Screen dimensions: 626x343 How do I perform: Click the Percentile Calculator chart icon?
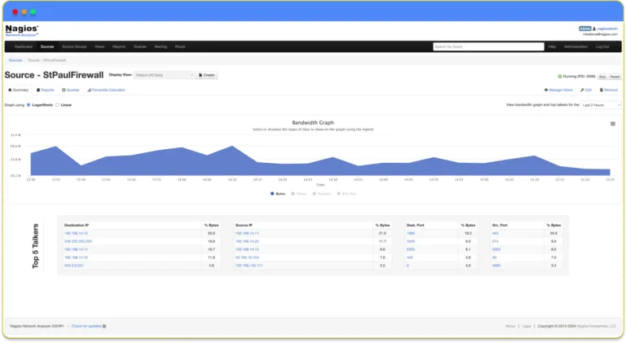click(x=89, y=90)
